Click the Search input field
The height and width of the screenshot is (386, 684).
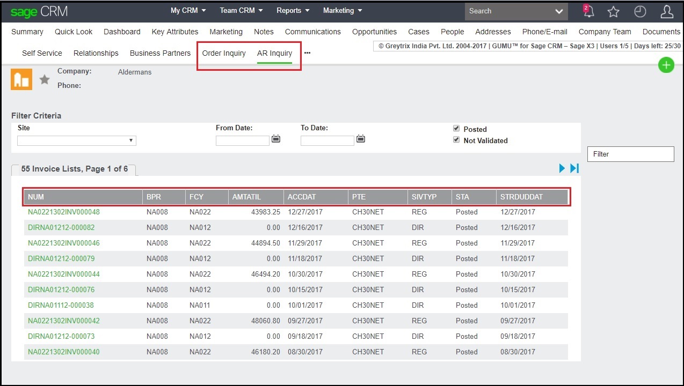[x=508, y=11]
